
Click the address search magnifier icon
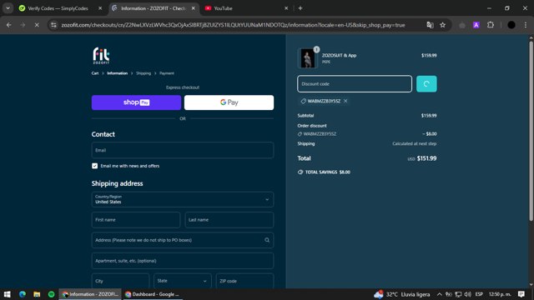(x=267, y=240)
